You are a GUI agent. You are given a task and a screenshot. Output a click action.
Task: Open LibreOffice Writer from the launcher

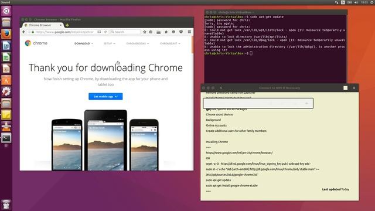tap(6, 46)
